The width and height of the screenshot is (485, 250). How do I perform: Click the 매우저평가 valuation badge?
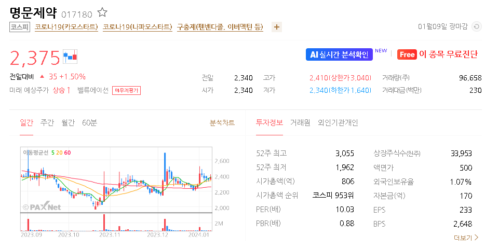(127, 91)
